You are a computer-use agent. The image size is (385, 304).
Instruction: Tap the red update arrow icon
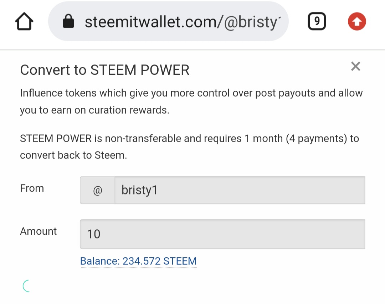click(357, 22)
